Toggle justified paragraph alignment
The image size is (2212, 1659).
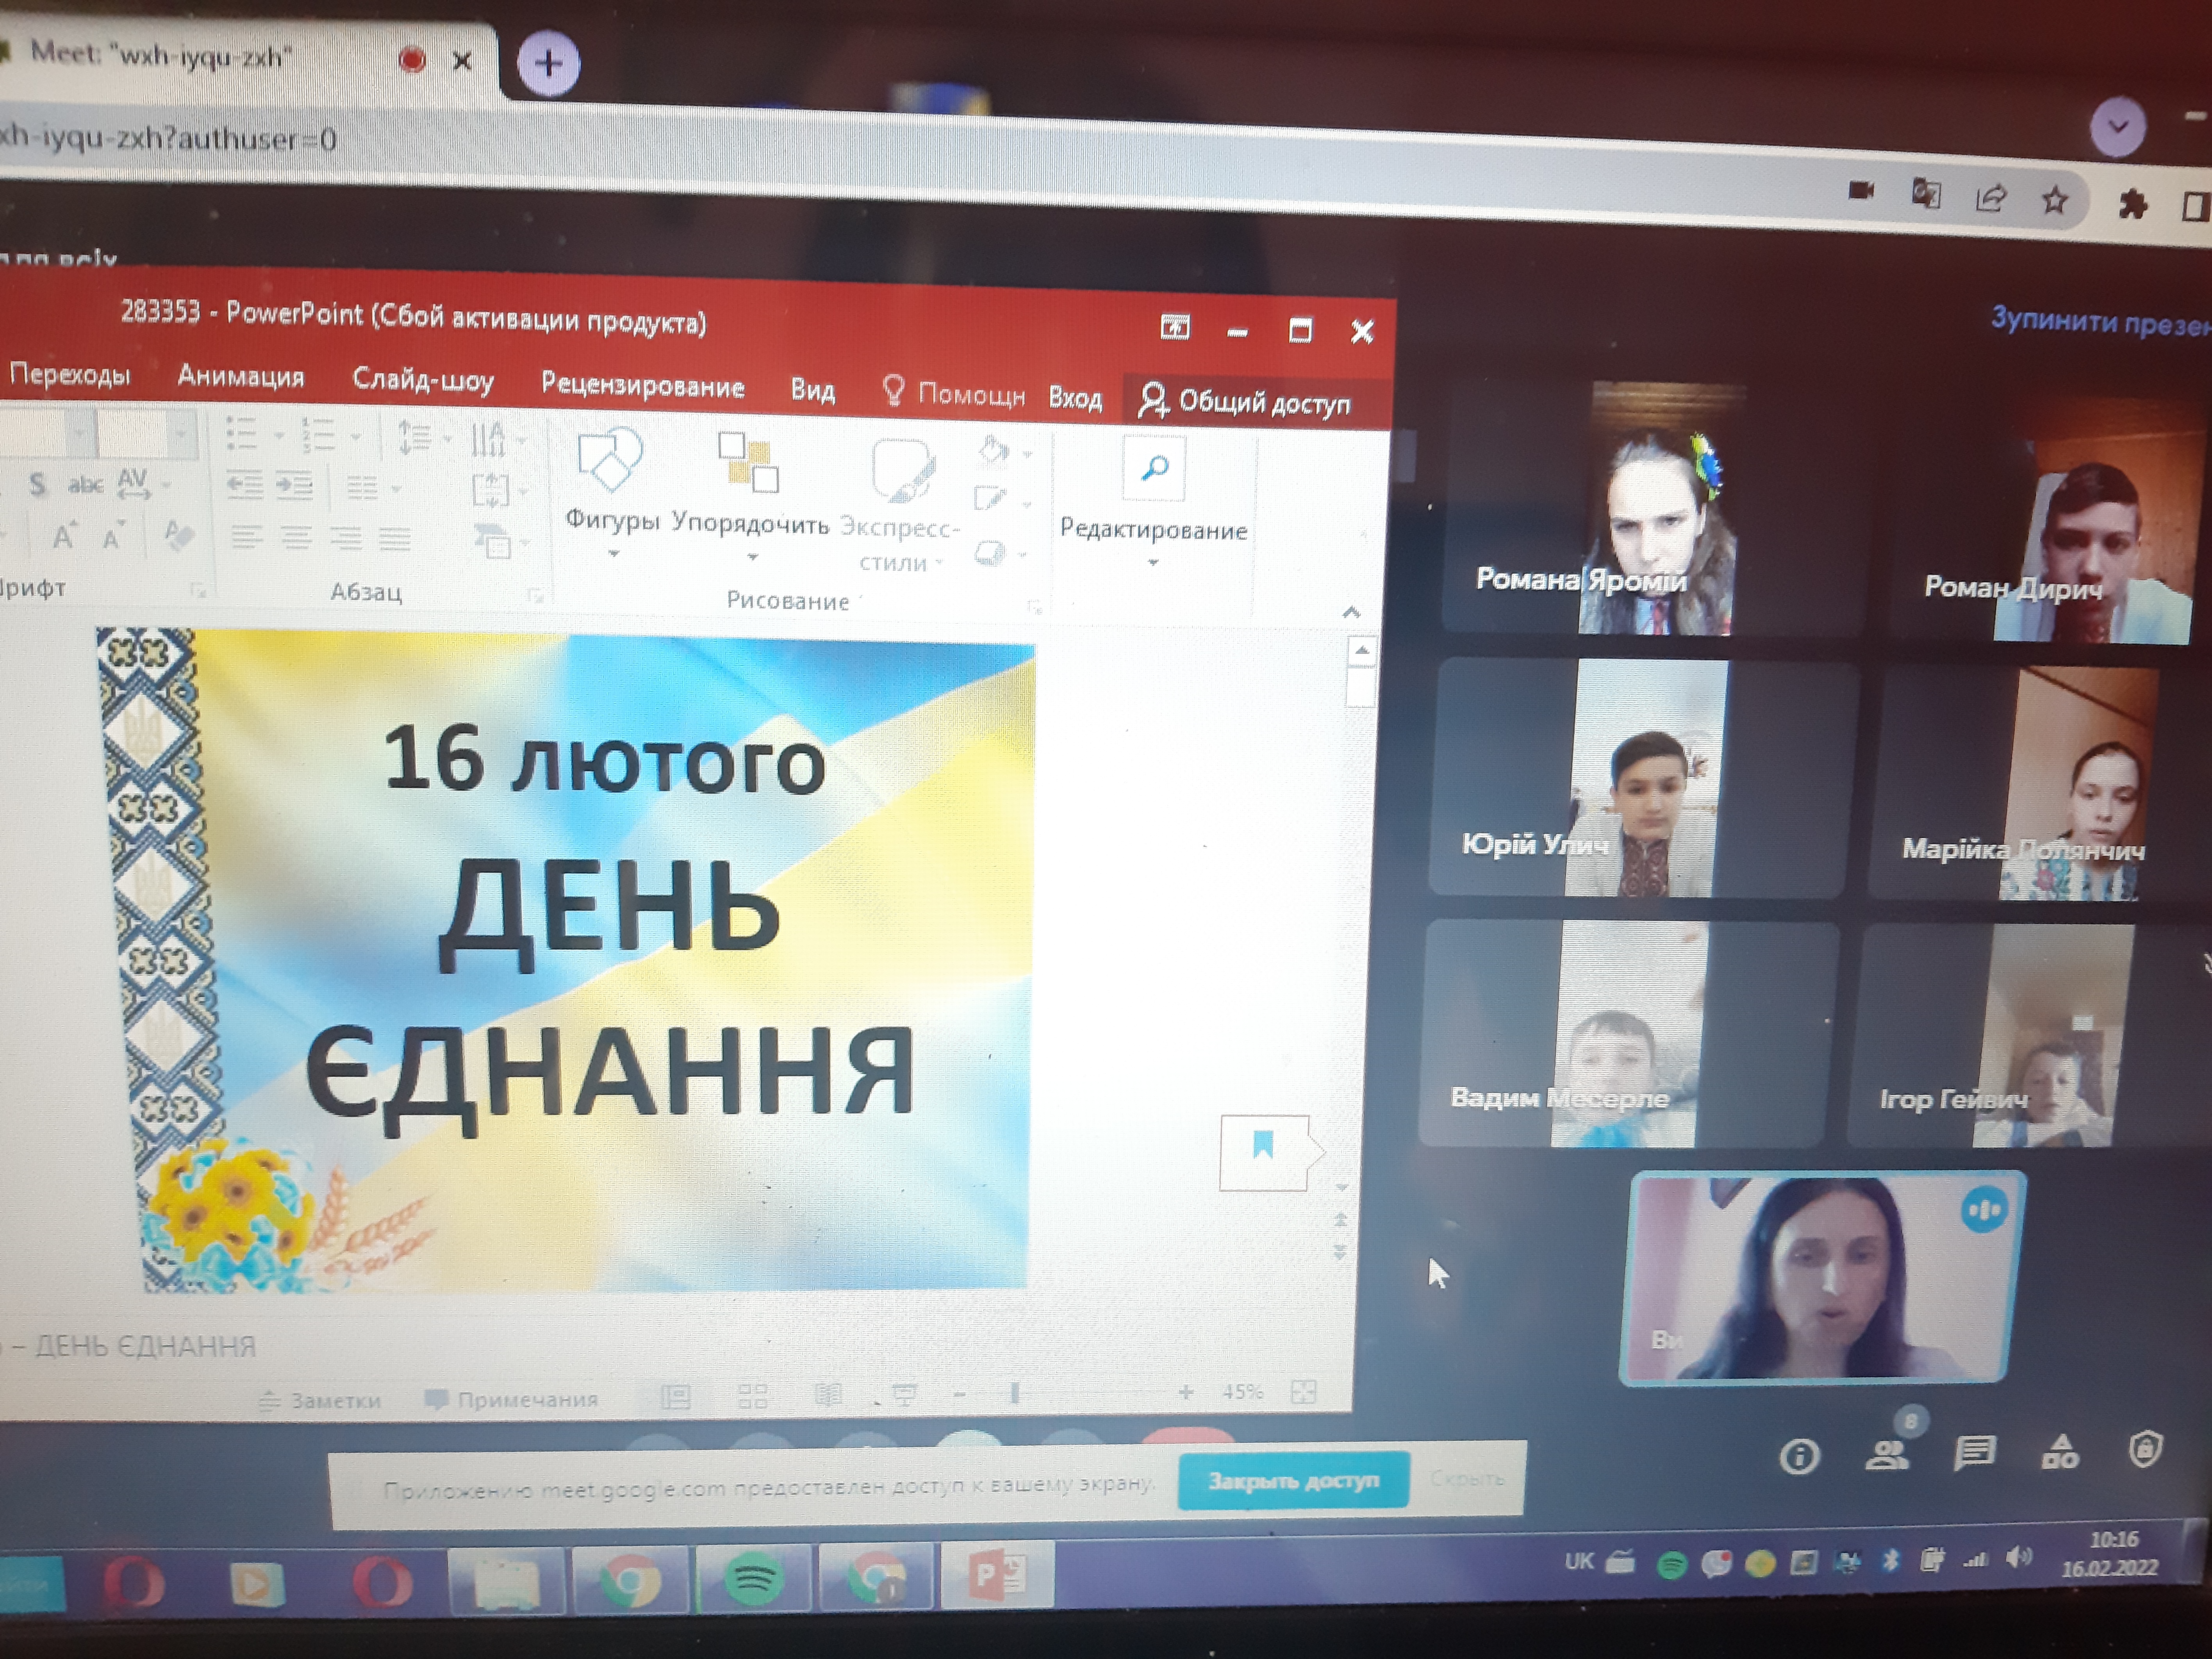395,541
